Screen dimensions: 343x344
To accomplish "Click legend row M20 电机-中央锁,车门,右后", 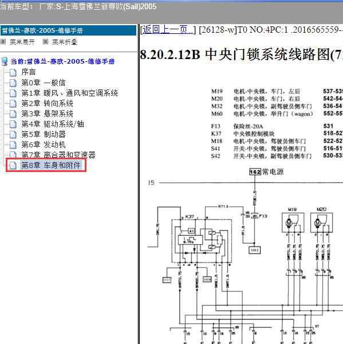I will (x=277, y=99).
